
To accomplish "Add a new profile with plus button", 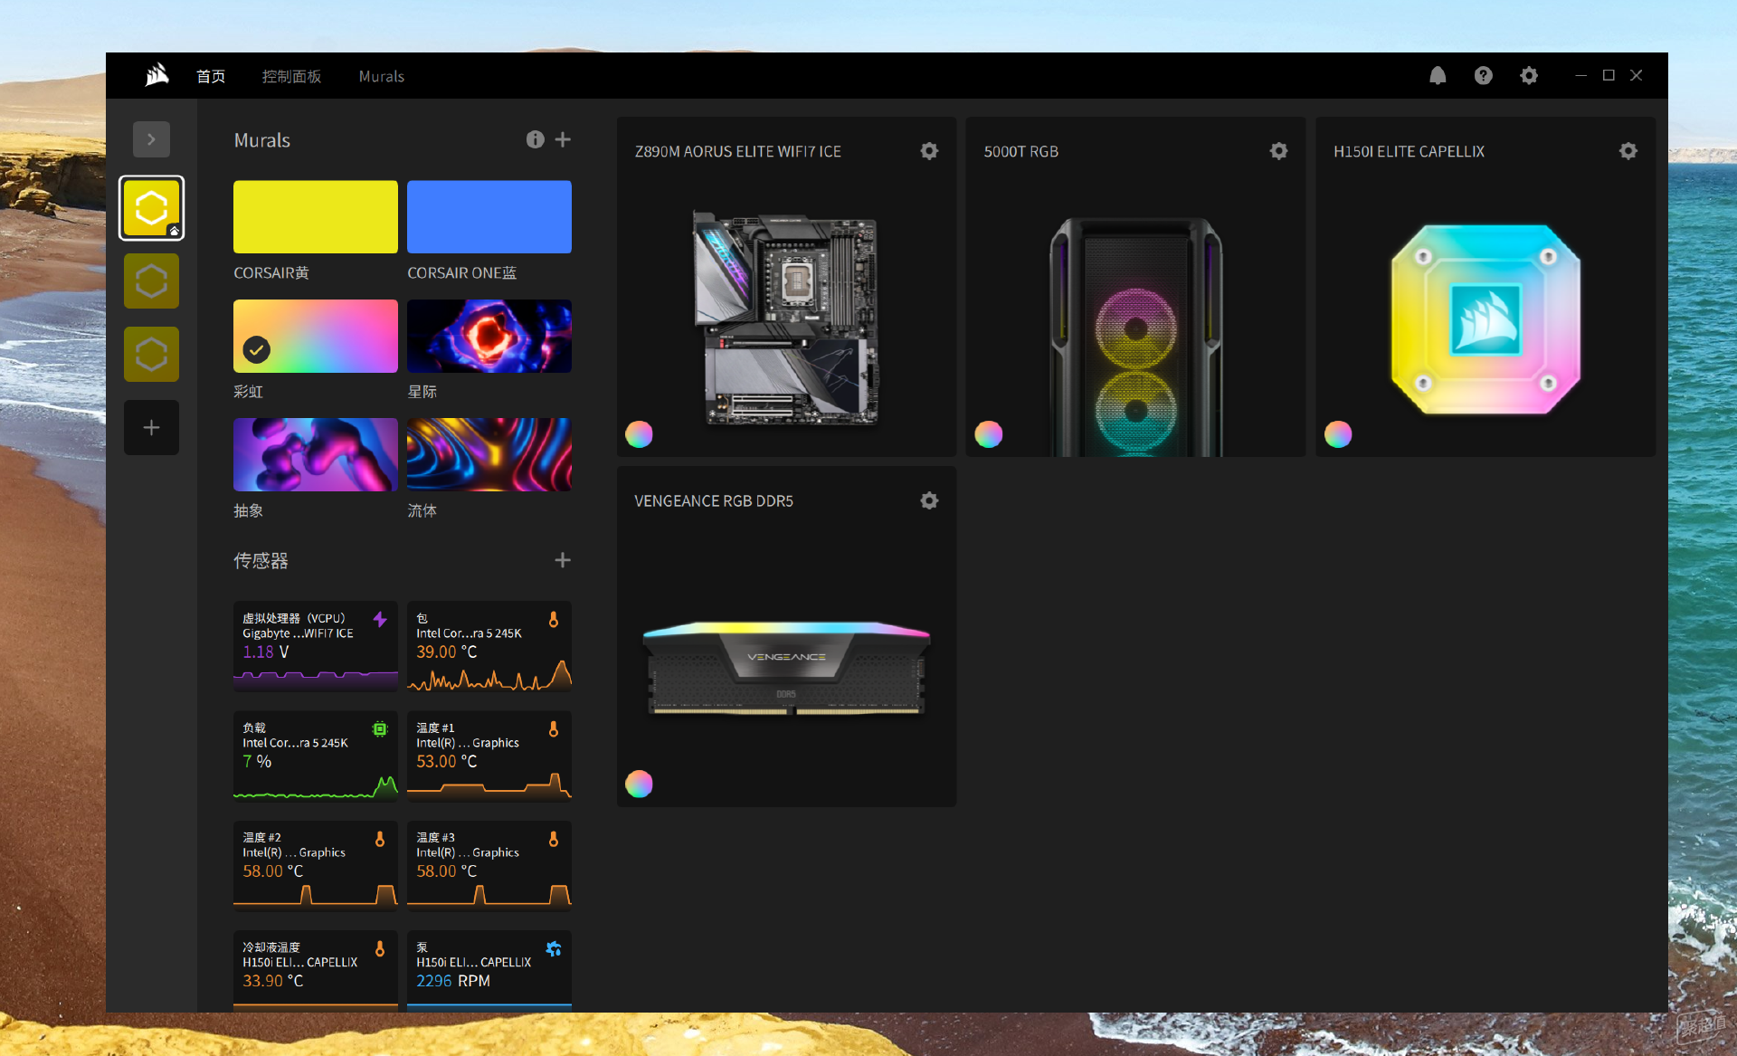I will click(151, 427).
